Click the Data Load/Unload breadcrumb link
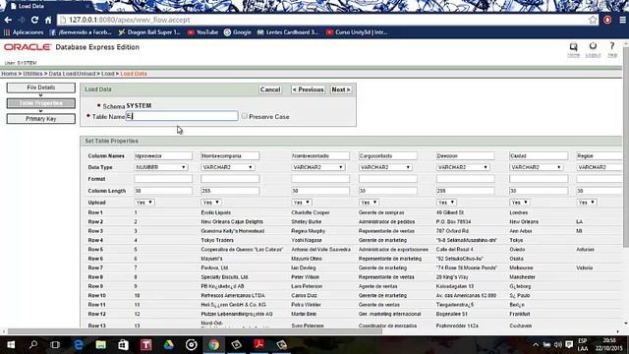The image size is (629, 354). [72, 74]
